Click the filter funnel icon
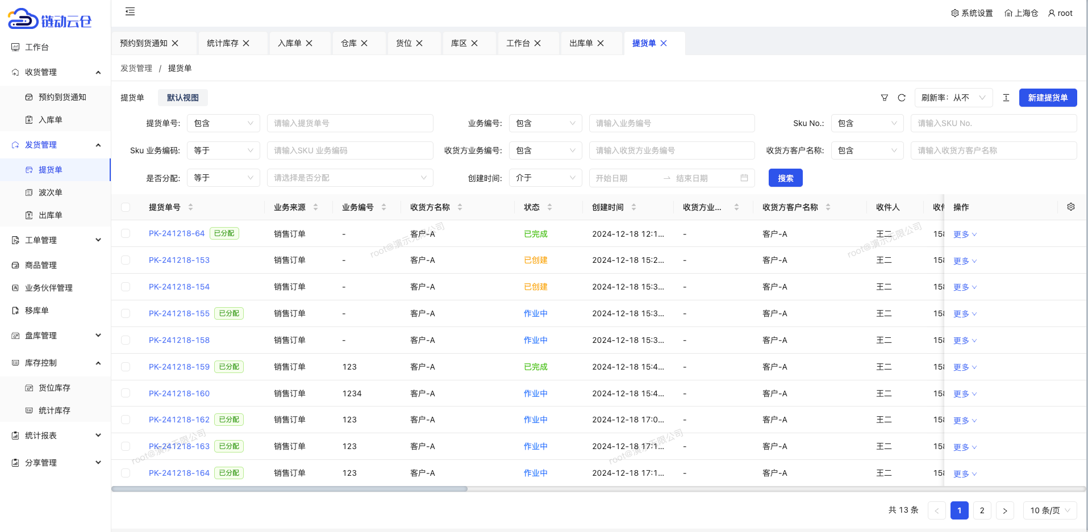 pyautogui.click(x=884, y=98)
